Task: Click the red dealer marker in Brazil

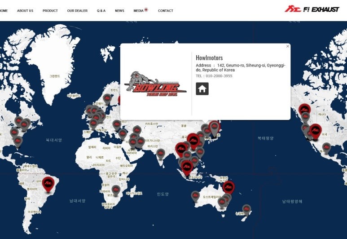Action: pyautogui.click(x=48, y=183)
